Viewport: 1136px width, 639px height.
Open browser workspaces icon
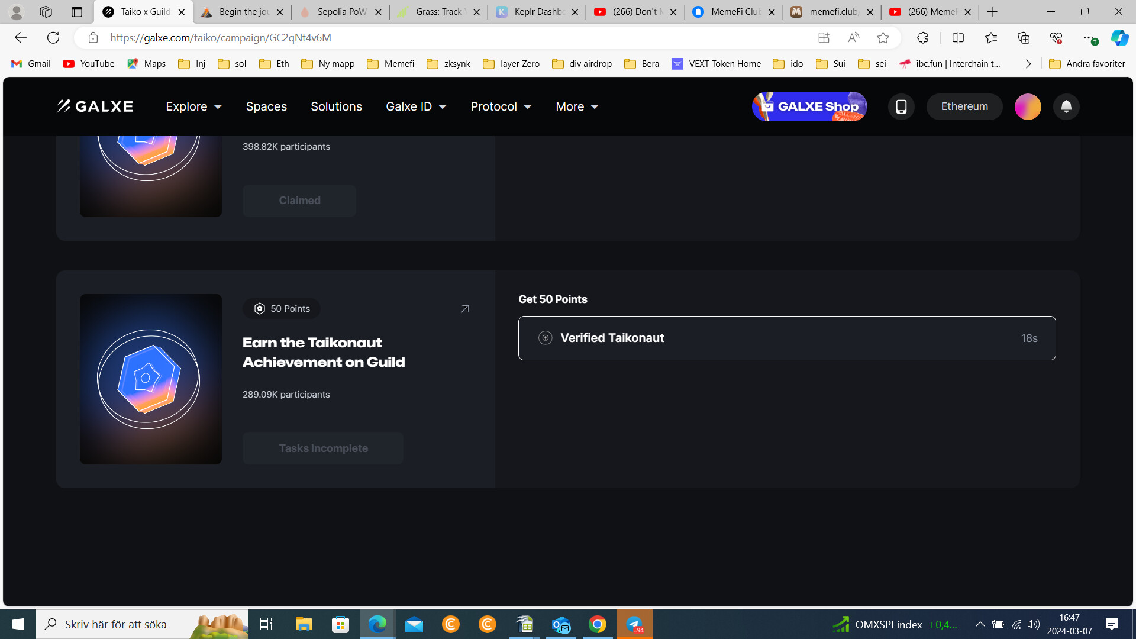[x=46, y=12]
